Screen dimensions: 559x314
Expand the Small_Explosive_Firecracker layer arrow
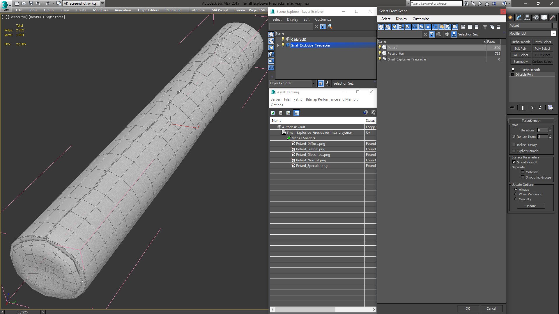(278, 45)
